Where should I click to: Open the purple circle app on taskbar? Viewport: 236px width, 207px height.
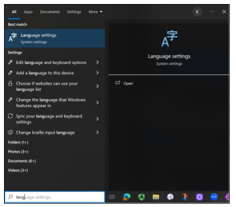(x=200, y=197)
